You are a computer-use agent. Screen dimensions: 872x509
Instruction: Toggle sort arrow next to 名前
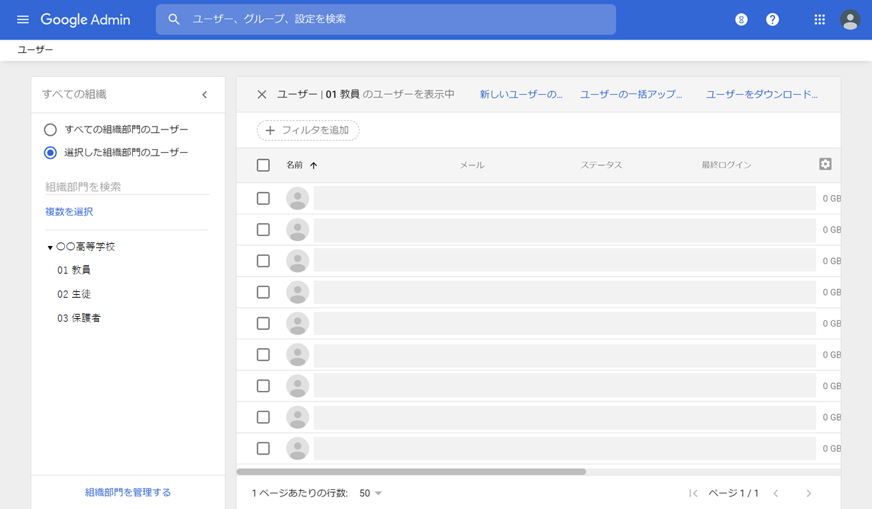coord(314,165)
